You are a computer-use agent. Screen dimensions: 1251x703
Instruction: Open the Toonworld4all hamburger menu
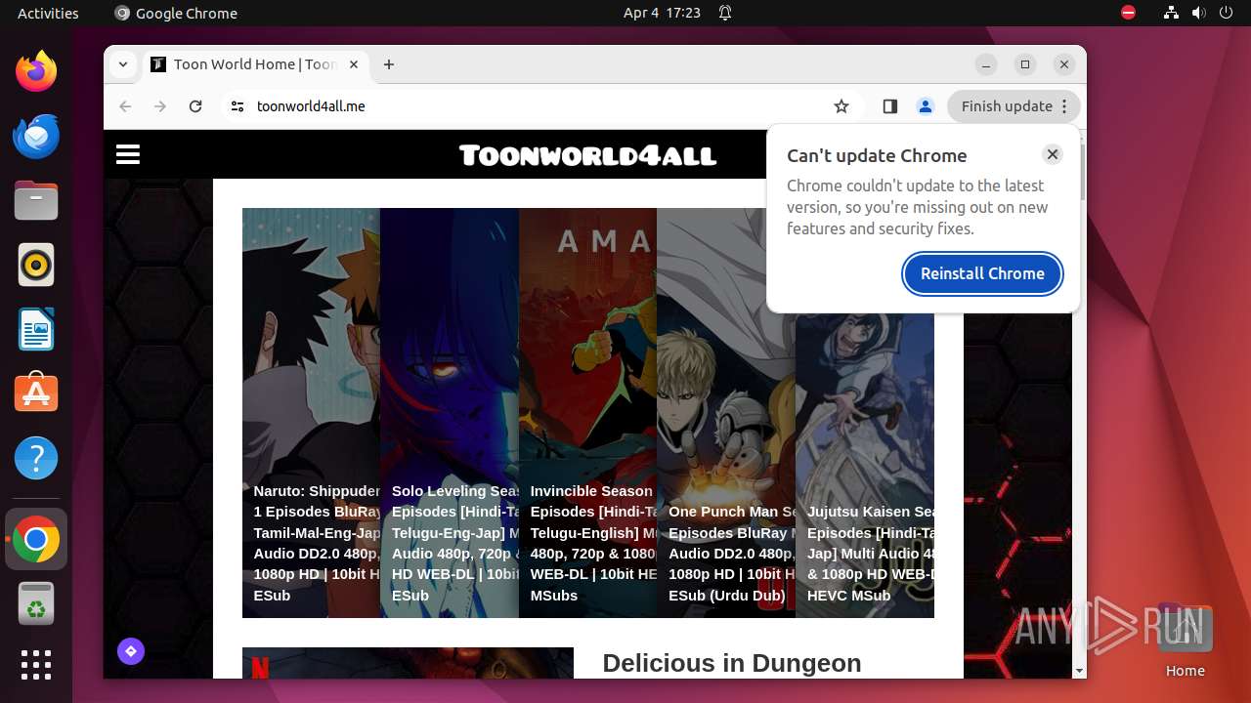[x=128, y=154]
